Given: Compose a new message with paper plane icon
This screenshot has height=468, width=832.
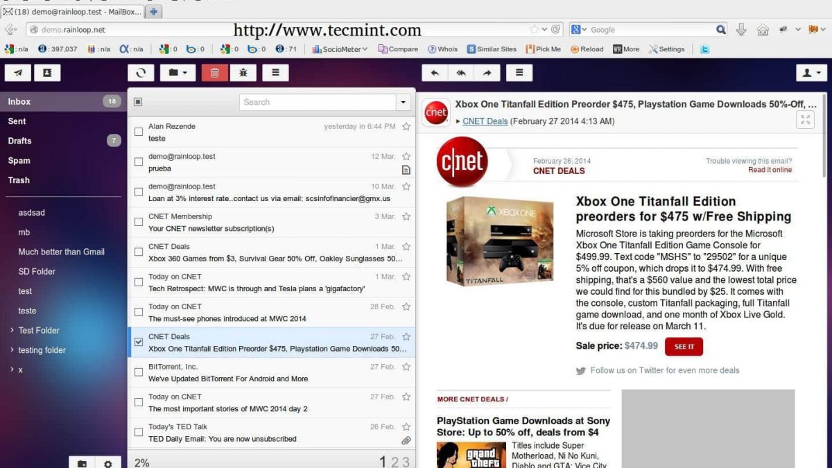Looking at the screenshot, I should (18, 72).
